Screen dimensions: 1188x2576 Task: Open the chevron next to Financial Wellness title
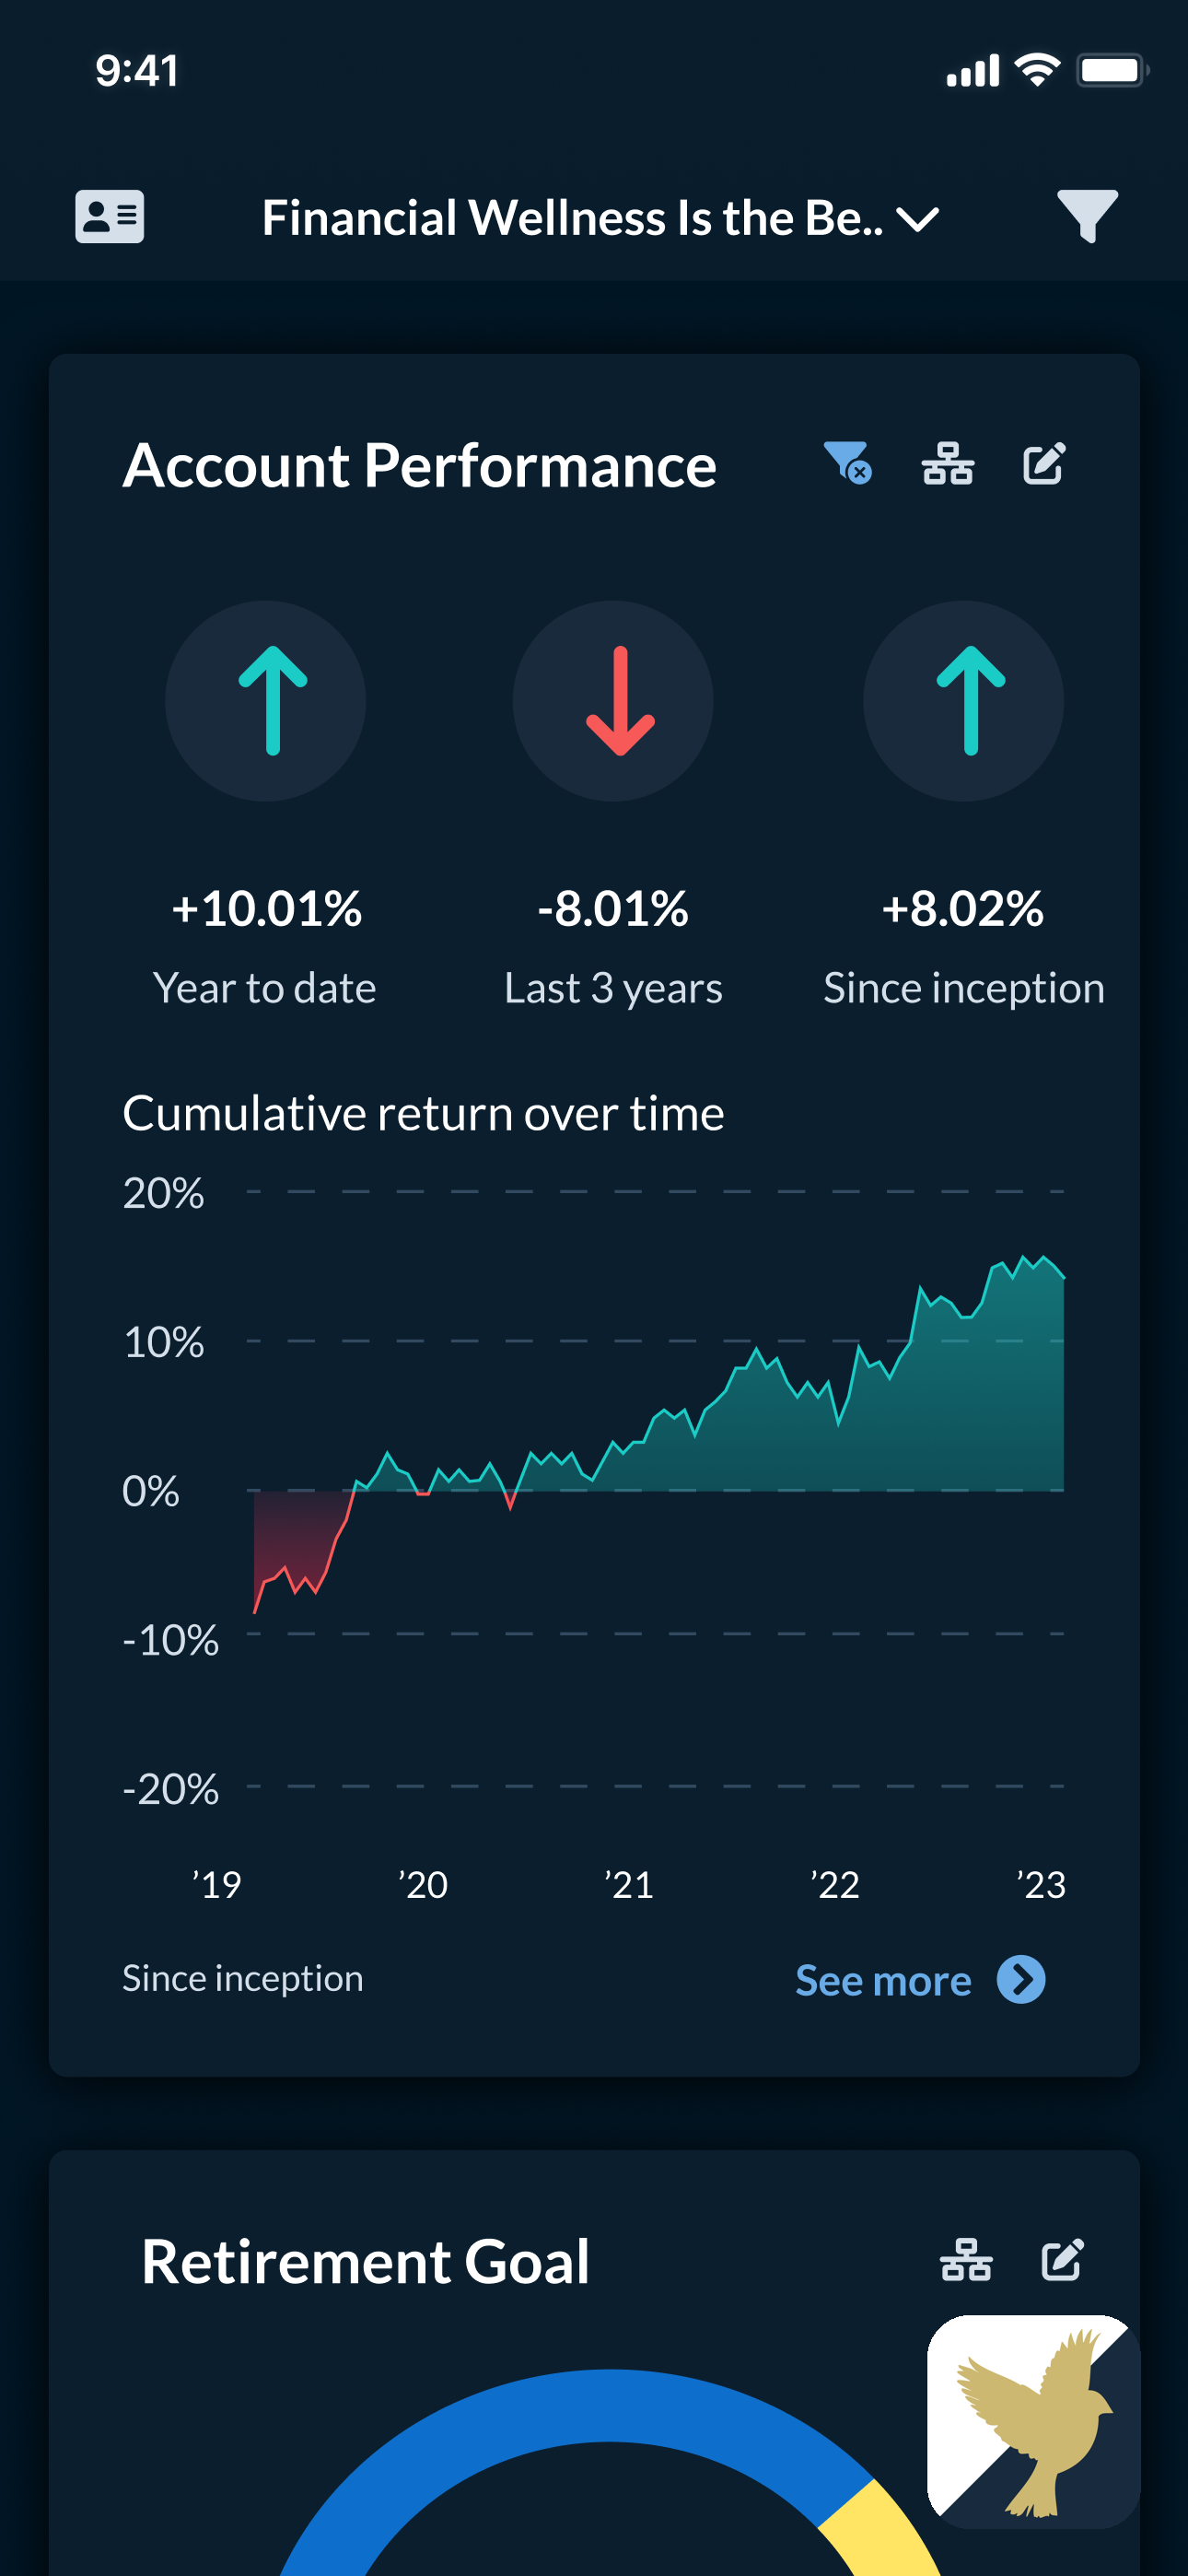[x=917, y=218]
